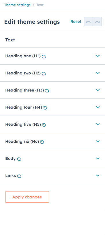105x241 pixels.
Task: Click the sync icon beside Heading five (H5)
Action: [x=44, y=125]
